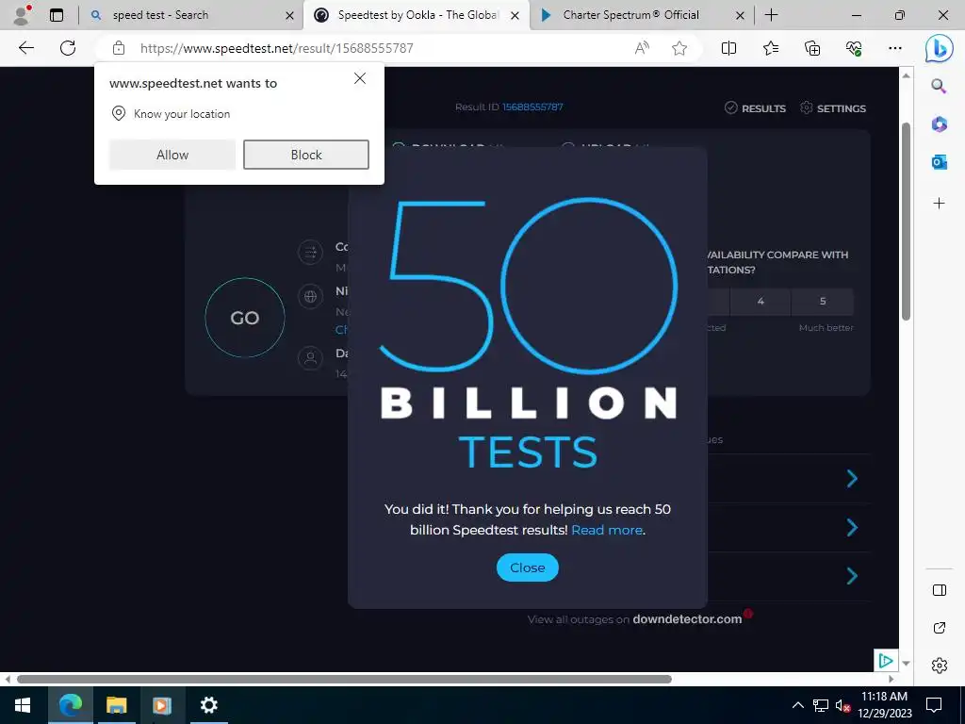965x724 pixels.
Task: Open tab actions menu icon
Action: [56, 15]
